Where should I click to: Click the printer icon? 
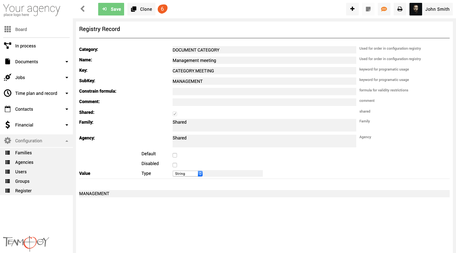(x=400, y=9)
